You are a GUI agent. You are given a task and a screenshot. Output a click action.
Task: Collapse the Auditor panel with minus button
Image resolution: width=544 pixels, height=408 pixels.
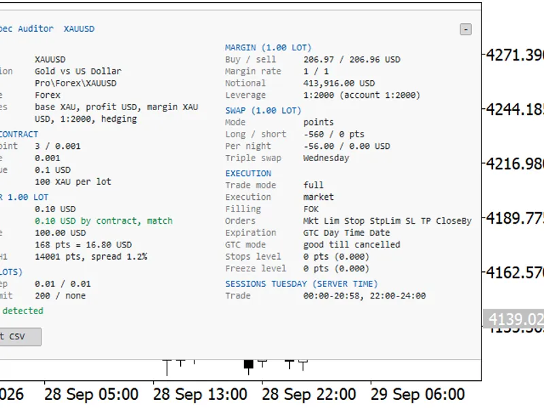466,29
